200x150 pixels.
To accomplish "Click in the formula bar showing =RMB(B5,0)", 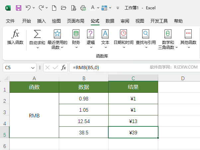I will click(x=135, y=68).
